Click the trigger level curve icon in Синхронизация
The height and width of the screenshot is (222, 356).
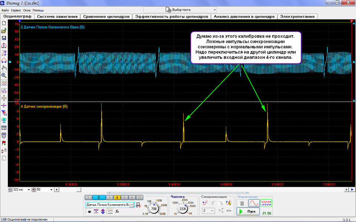click(205, 203)
